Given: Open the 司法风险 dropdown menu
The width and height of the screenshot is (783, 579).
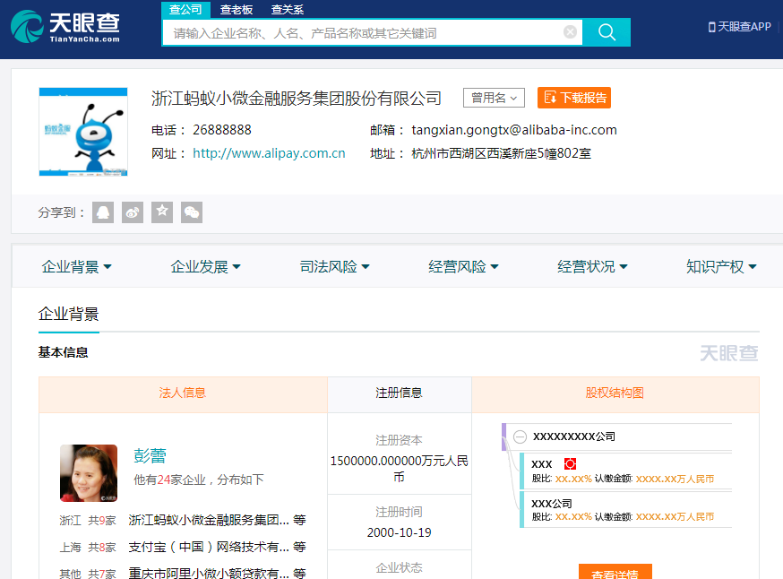Looking at the screenshot, I should [x=334, y=267].
